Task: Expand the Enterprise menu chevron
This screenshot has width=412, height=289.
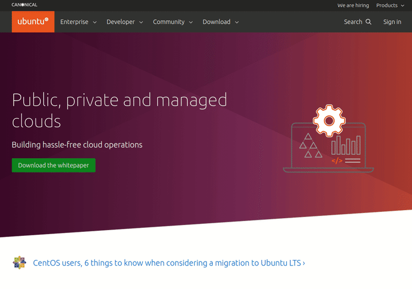Action: 95,22
